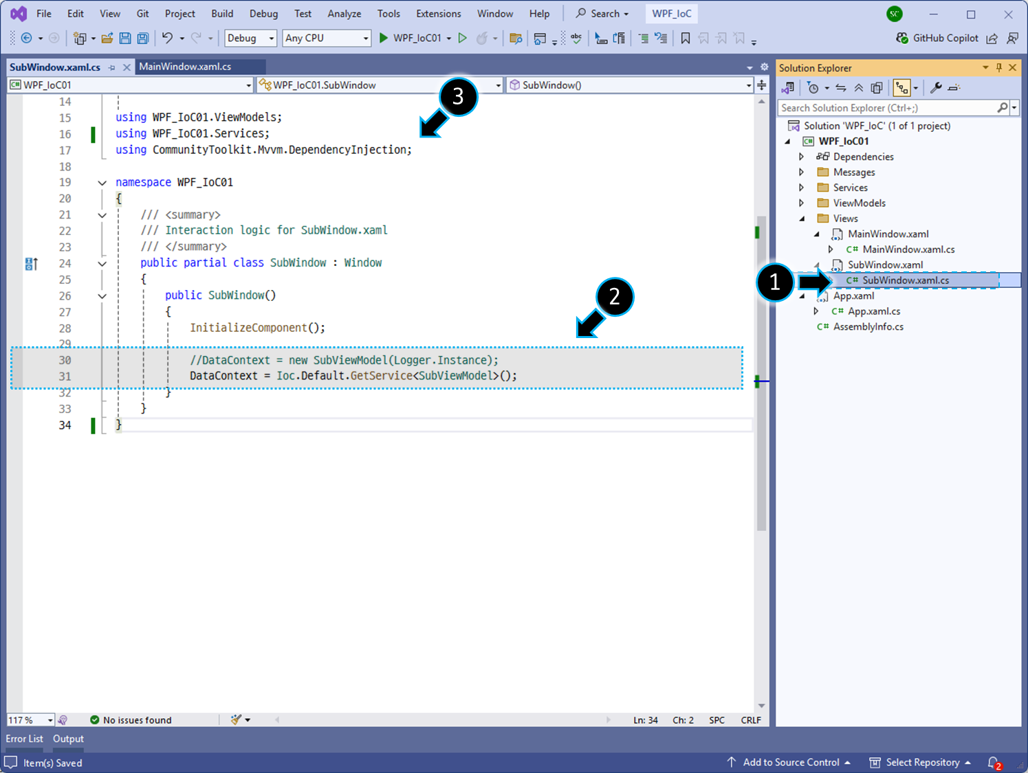Open the editor tab settings gear icon
The image size is (1028, 773).
[764, 67]
